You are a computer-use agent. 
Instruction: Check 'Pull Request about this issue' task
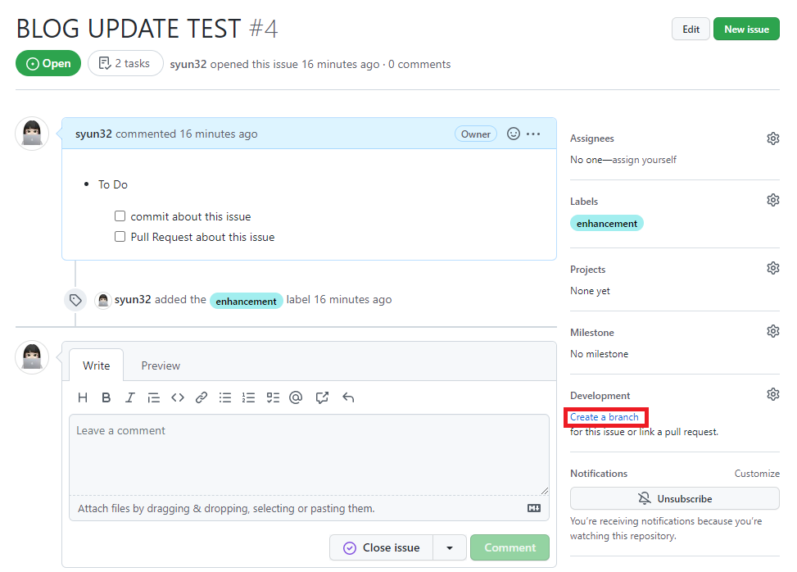(120, 237)
